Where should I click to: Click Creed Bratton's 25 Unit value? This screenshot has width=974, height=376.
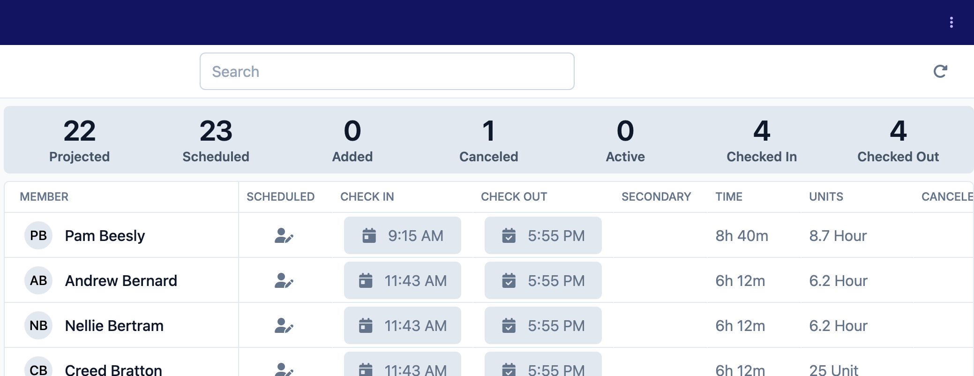[x=834, y=369]
